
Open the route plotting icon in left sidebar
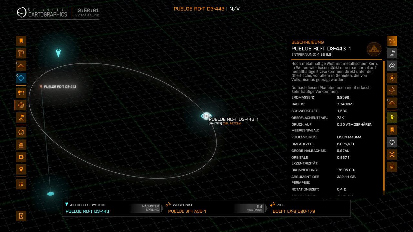tap(21, 93)
